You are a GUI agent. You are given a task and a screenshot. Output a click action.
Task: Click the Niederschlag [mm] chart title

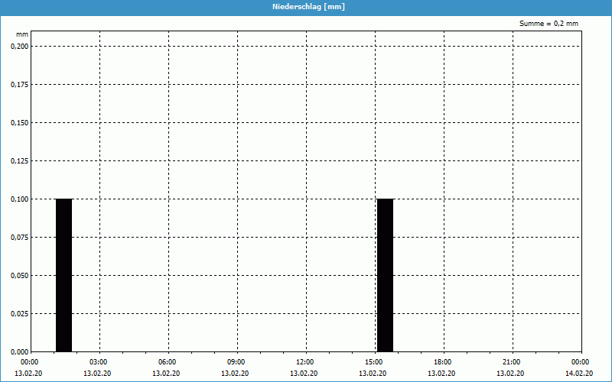[x=306, y=7]
